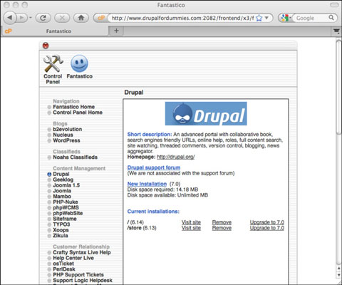Click the scrollbar up arrow

(x=339, y=269)
